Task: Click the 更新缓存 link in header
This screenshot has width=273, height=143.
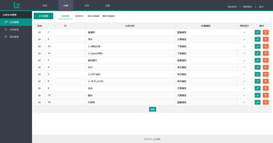Action: (247, 7)
